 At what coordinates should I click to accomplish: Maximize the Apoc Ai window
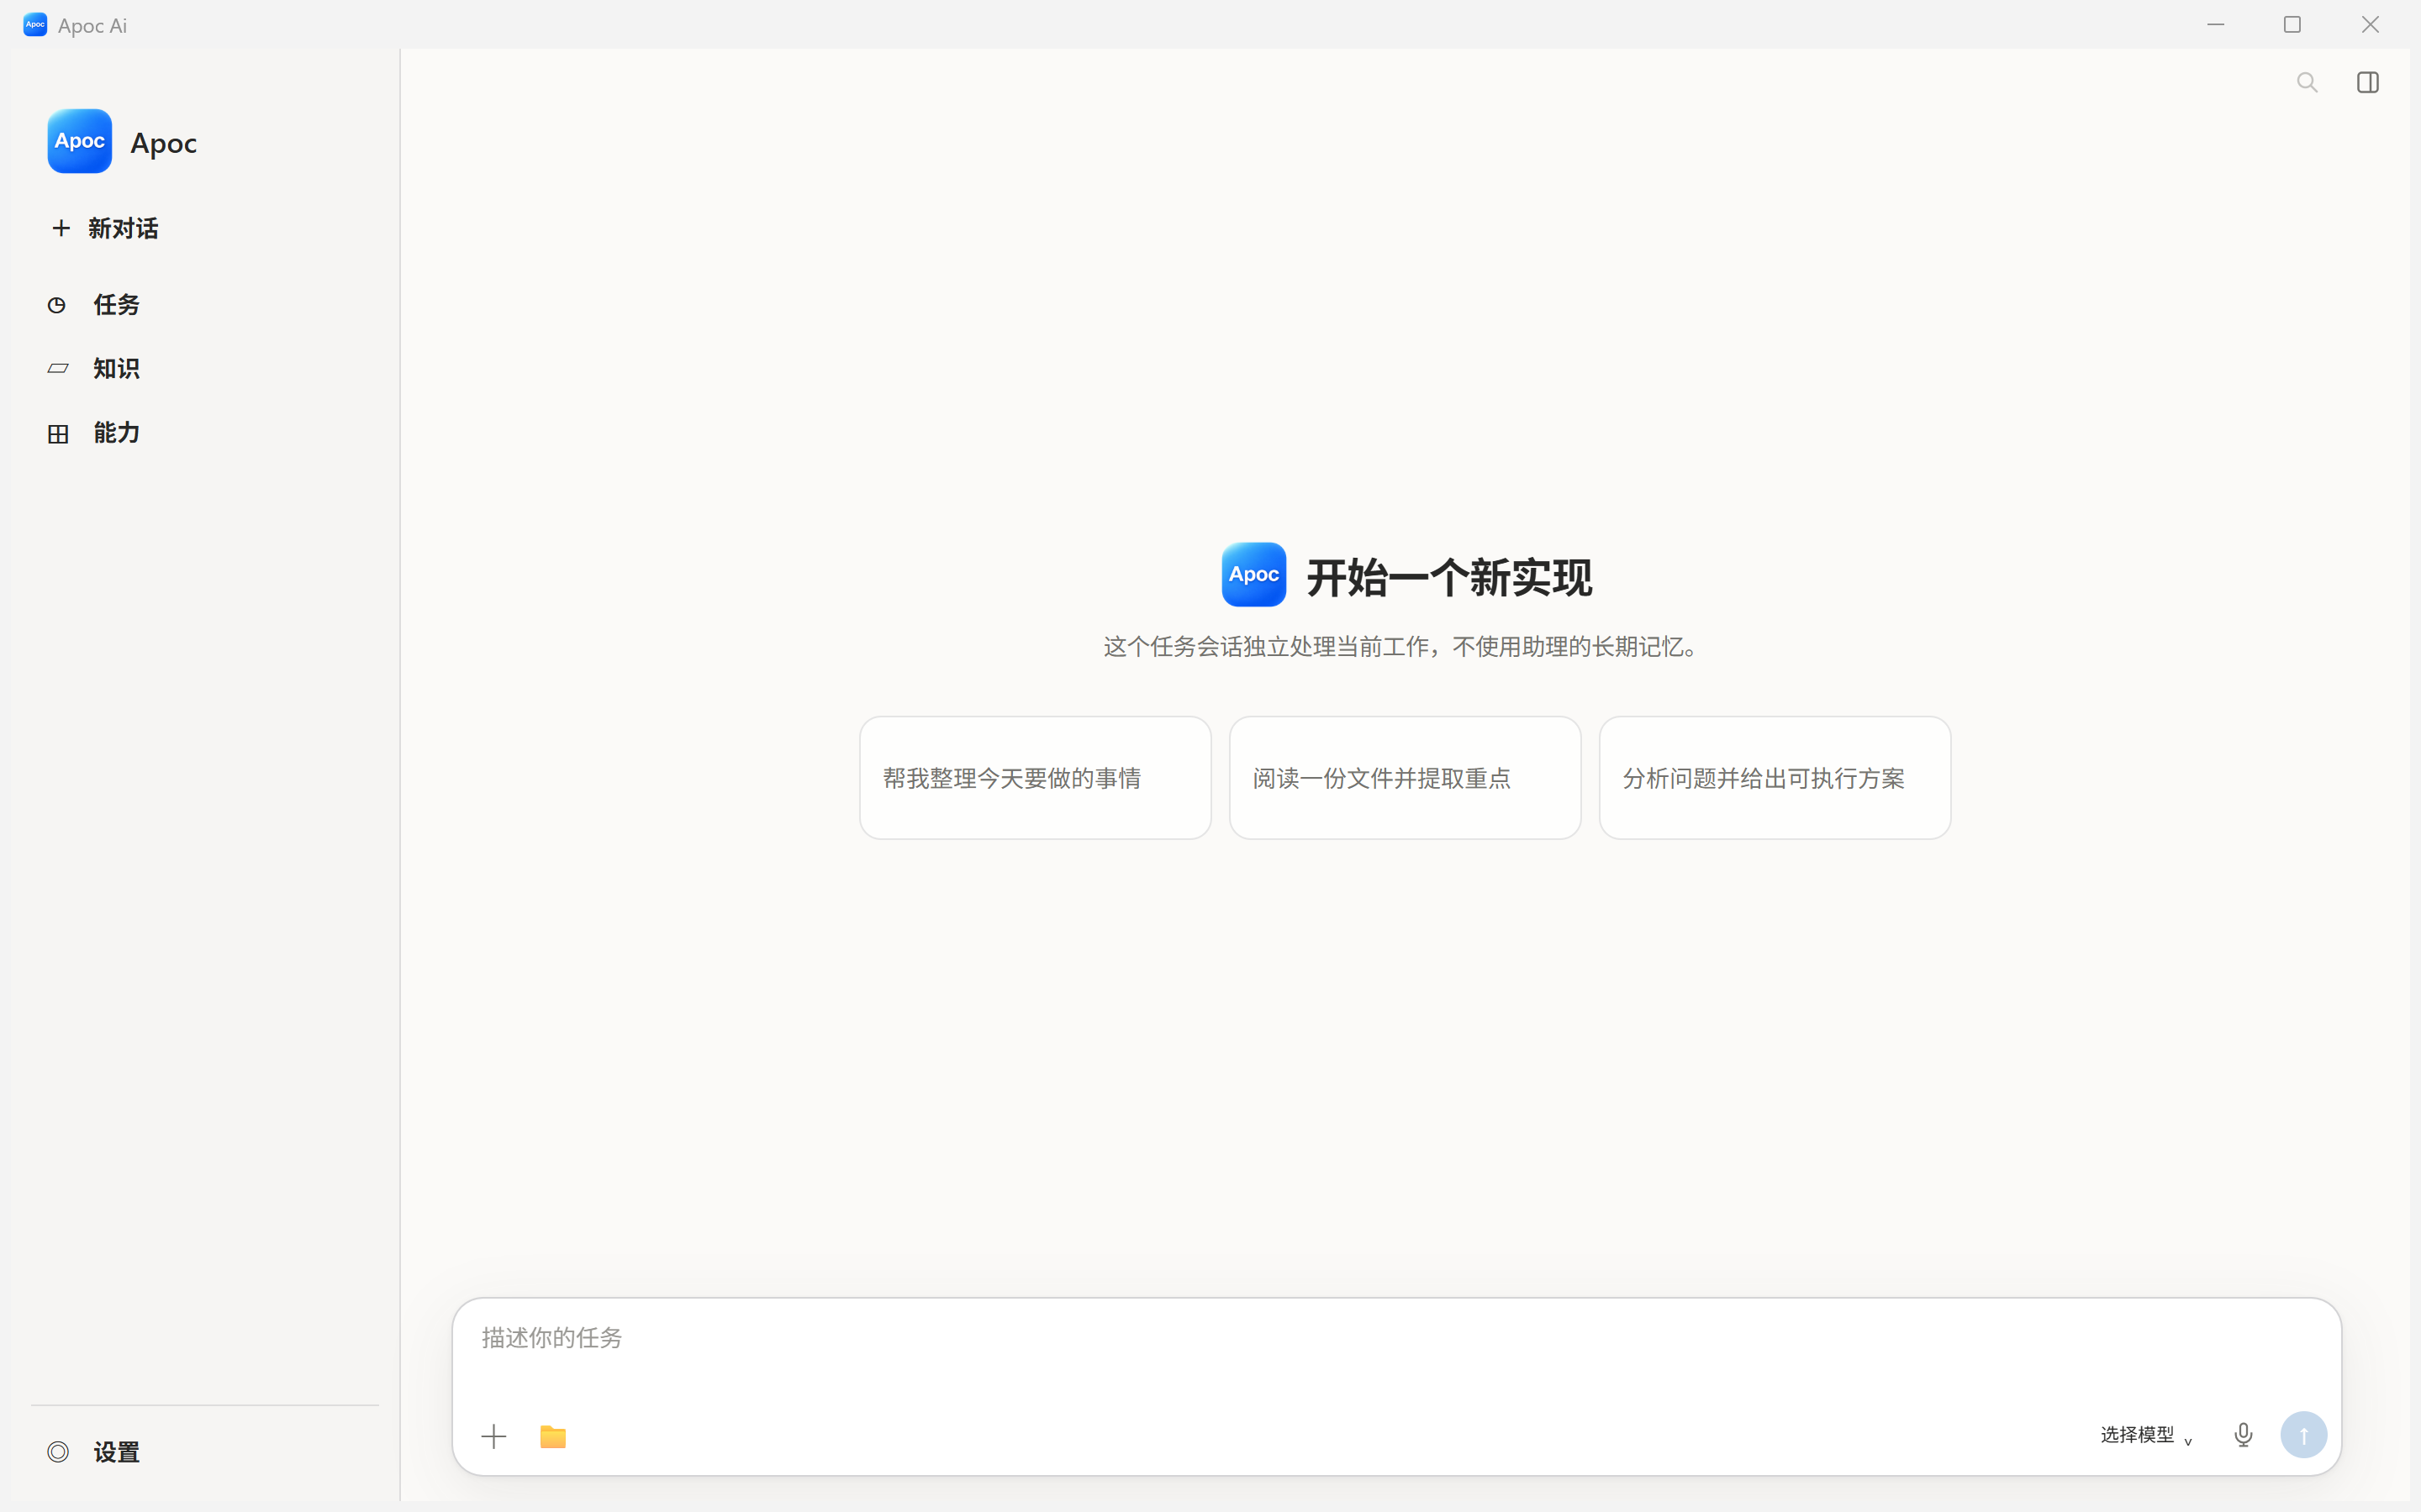pyautogui.click(x=2293, y=25)
